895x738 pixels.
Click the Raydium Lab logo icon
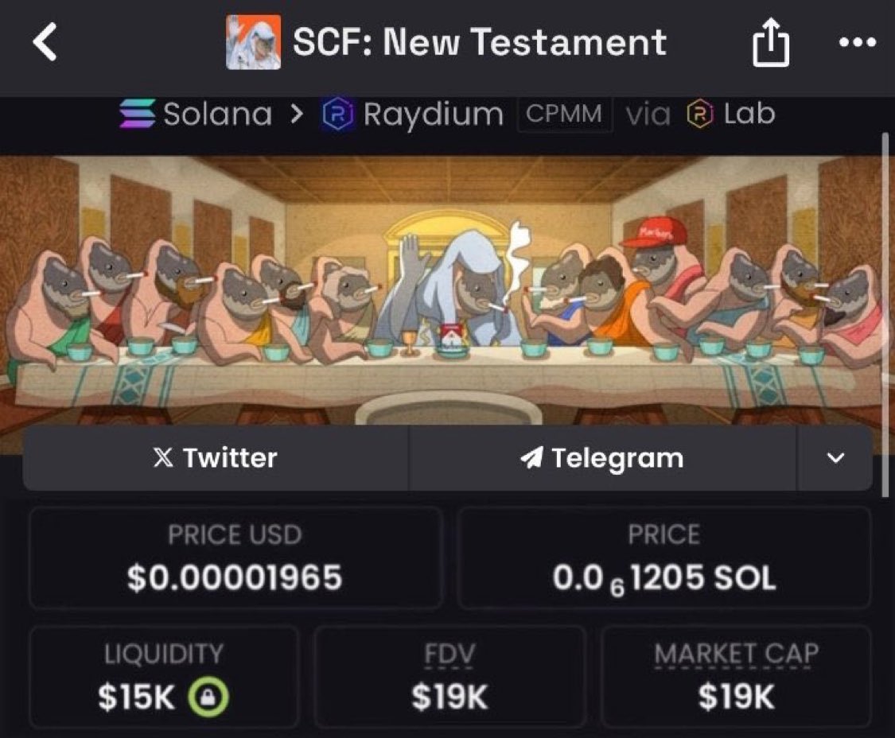pos(700,114)
